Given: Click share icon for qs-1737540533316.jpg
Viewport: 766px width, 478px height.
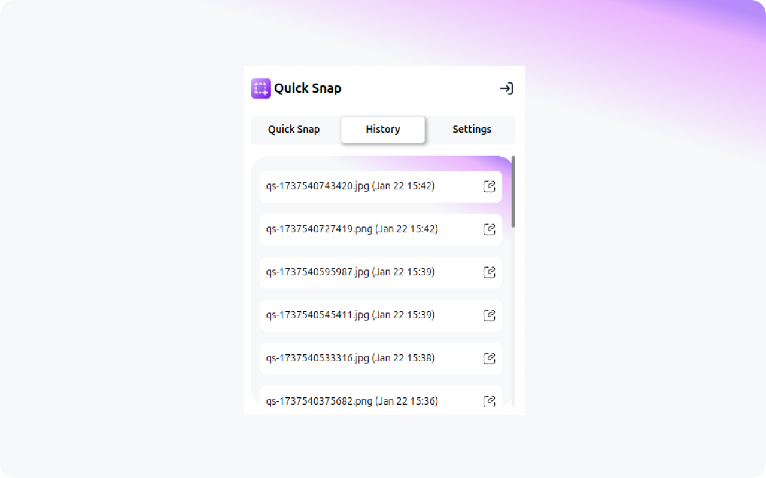Looking at the screenshot, I should 489,358.
